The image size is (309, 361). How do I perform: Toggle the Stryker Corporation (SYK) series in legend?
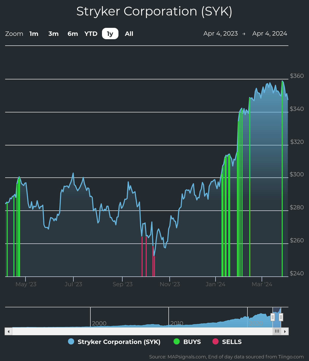click(119, 342)
